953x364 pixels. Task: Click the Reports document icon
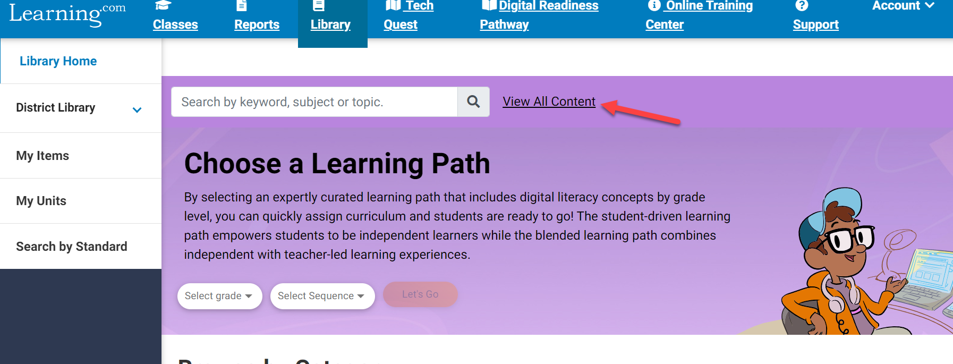[241, 5]
